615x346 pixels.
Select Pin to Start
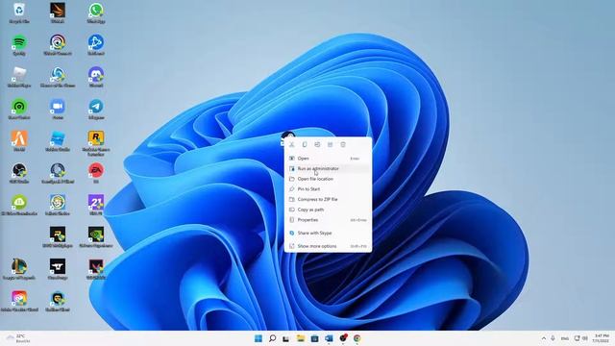click(x=328, y=189)
